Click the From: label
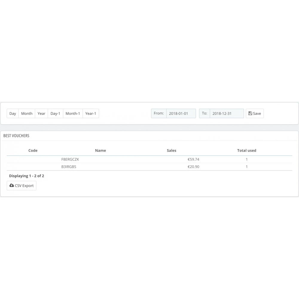This screenshot has height=299, width=299. pos(159,113)
